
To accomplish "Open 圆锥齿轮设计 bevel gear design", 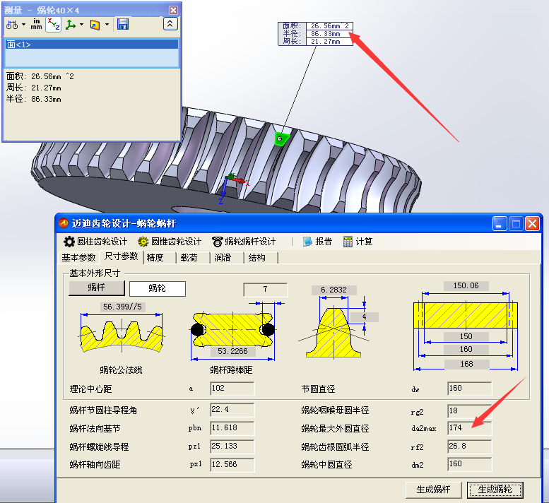I will (x=170, y=242).
